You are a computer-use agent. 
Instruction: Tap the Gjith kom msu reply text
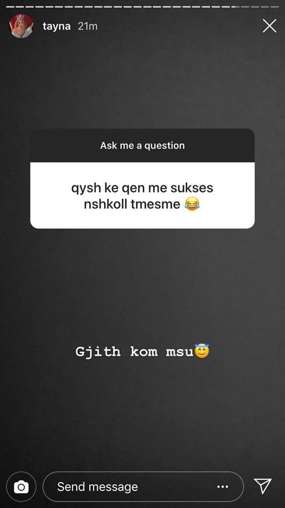pos(143,352)
